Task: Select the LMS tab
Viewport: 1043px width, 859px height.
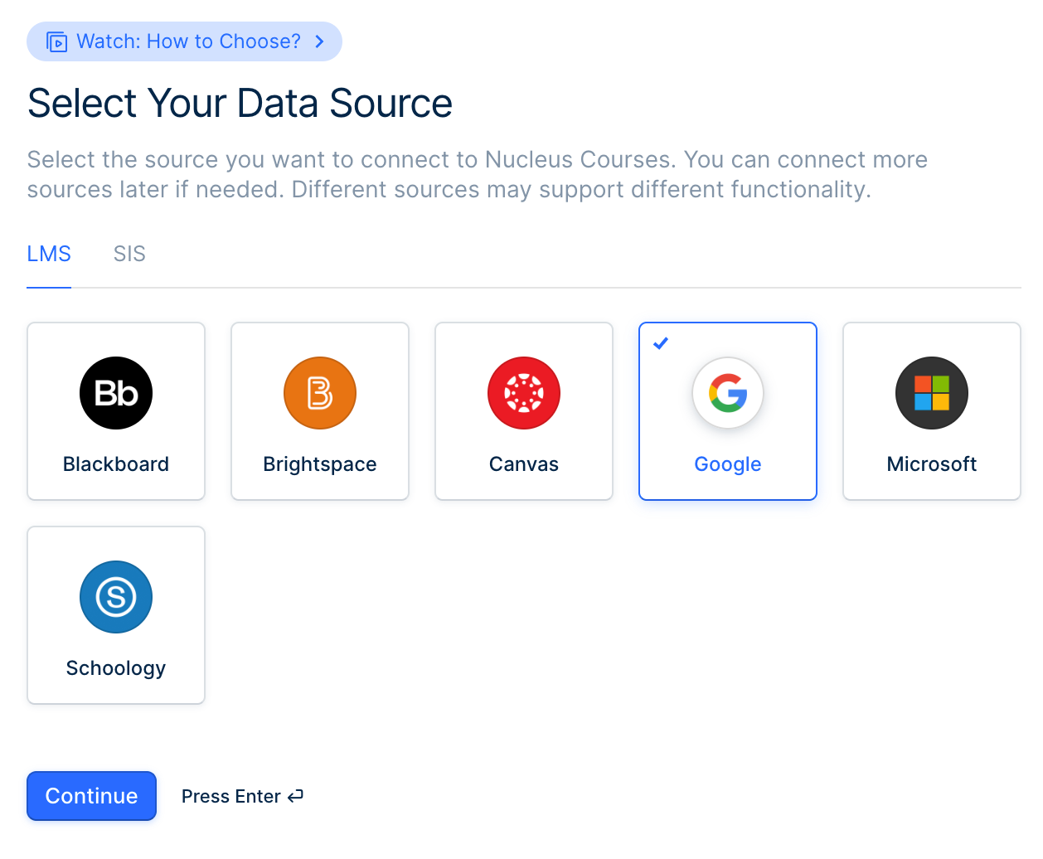Action: point(49,254)
